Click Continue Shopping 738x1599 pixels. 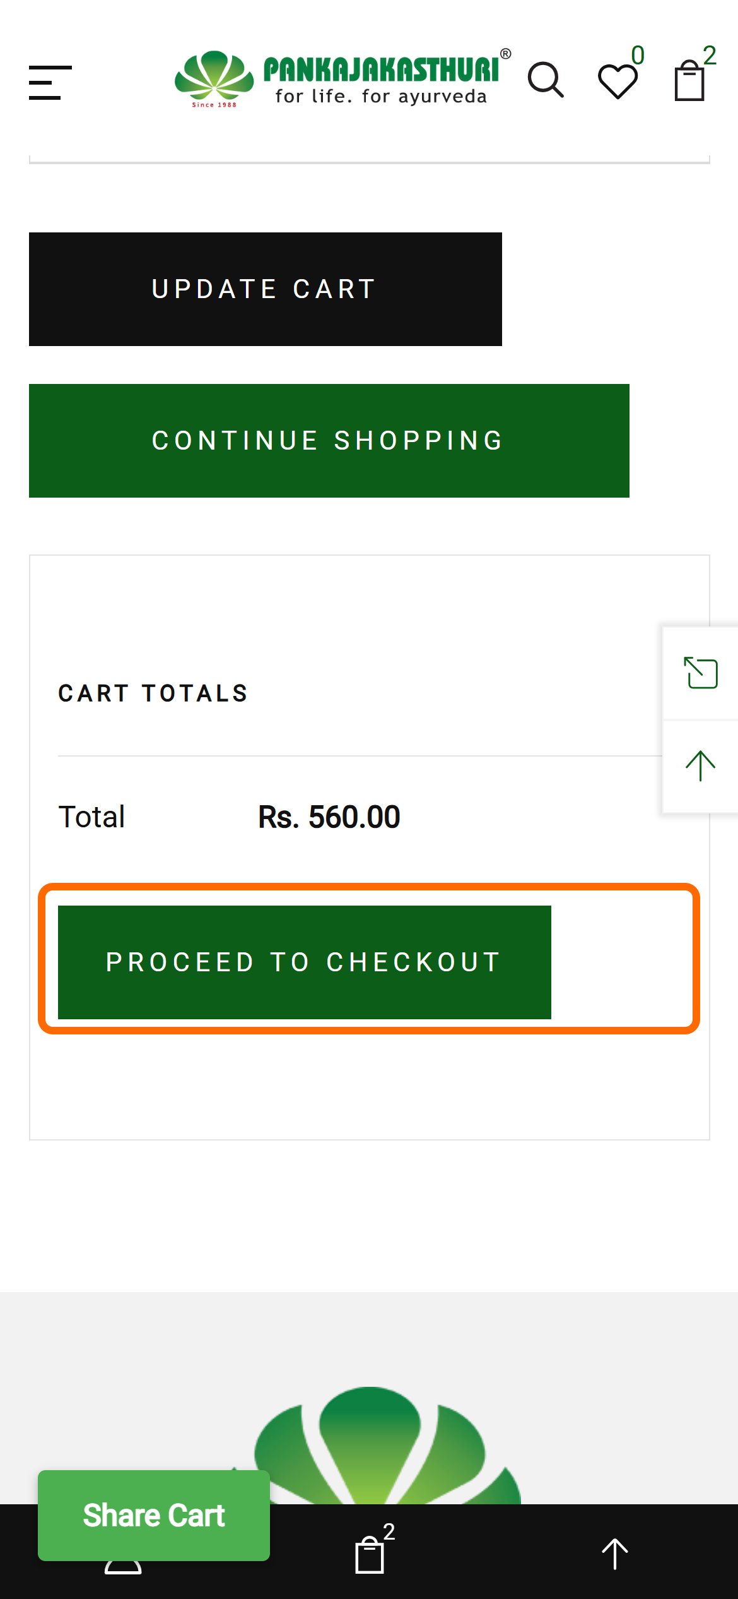click(x=329, y=441)
